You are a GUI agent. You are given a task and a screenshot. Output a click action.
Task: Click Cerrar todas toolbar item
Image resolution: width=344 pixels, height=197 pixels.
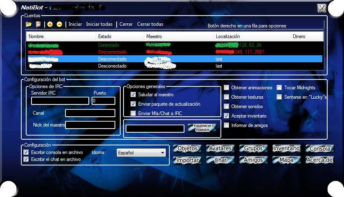(150, 24)
